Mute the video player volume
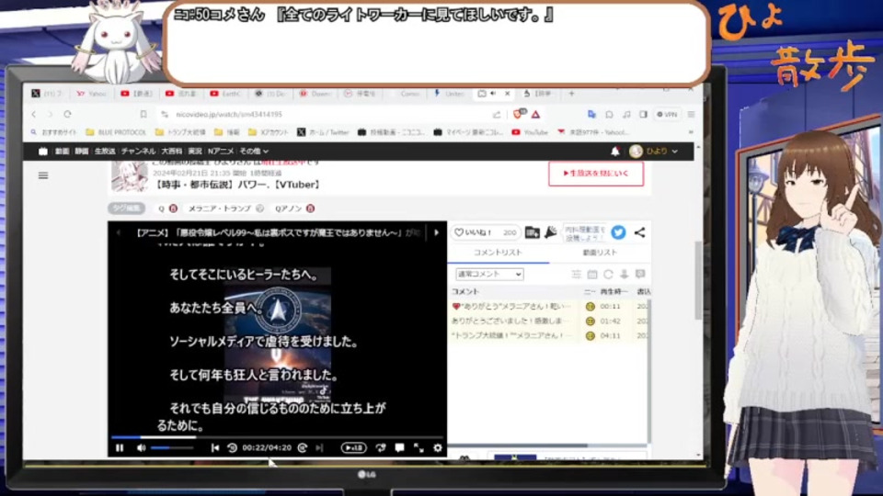Screen dimensions: 883x496 (x=141, y=448)
